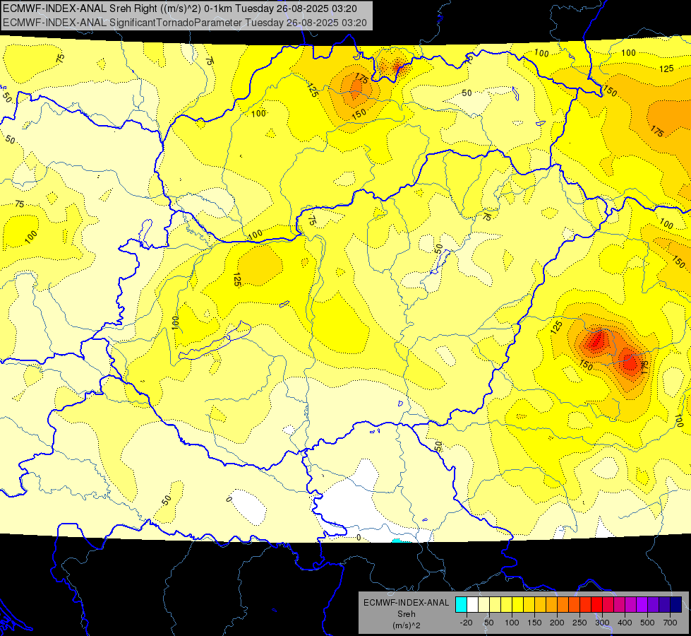691x636 pixels.
Task: Click the legend value 700
Action: click(x=671, y=623)
